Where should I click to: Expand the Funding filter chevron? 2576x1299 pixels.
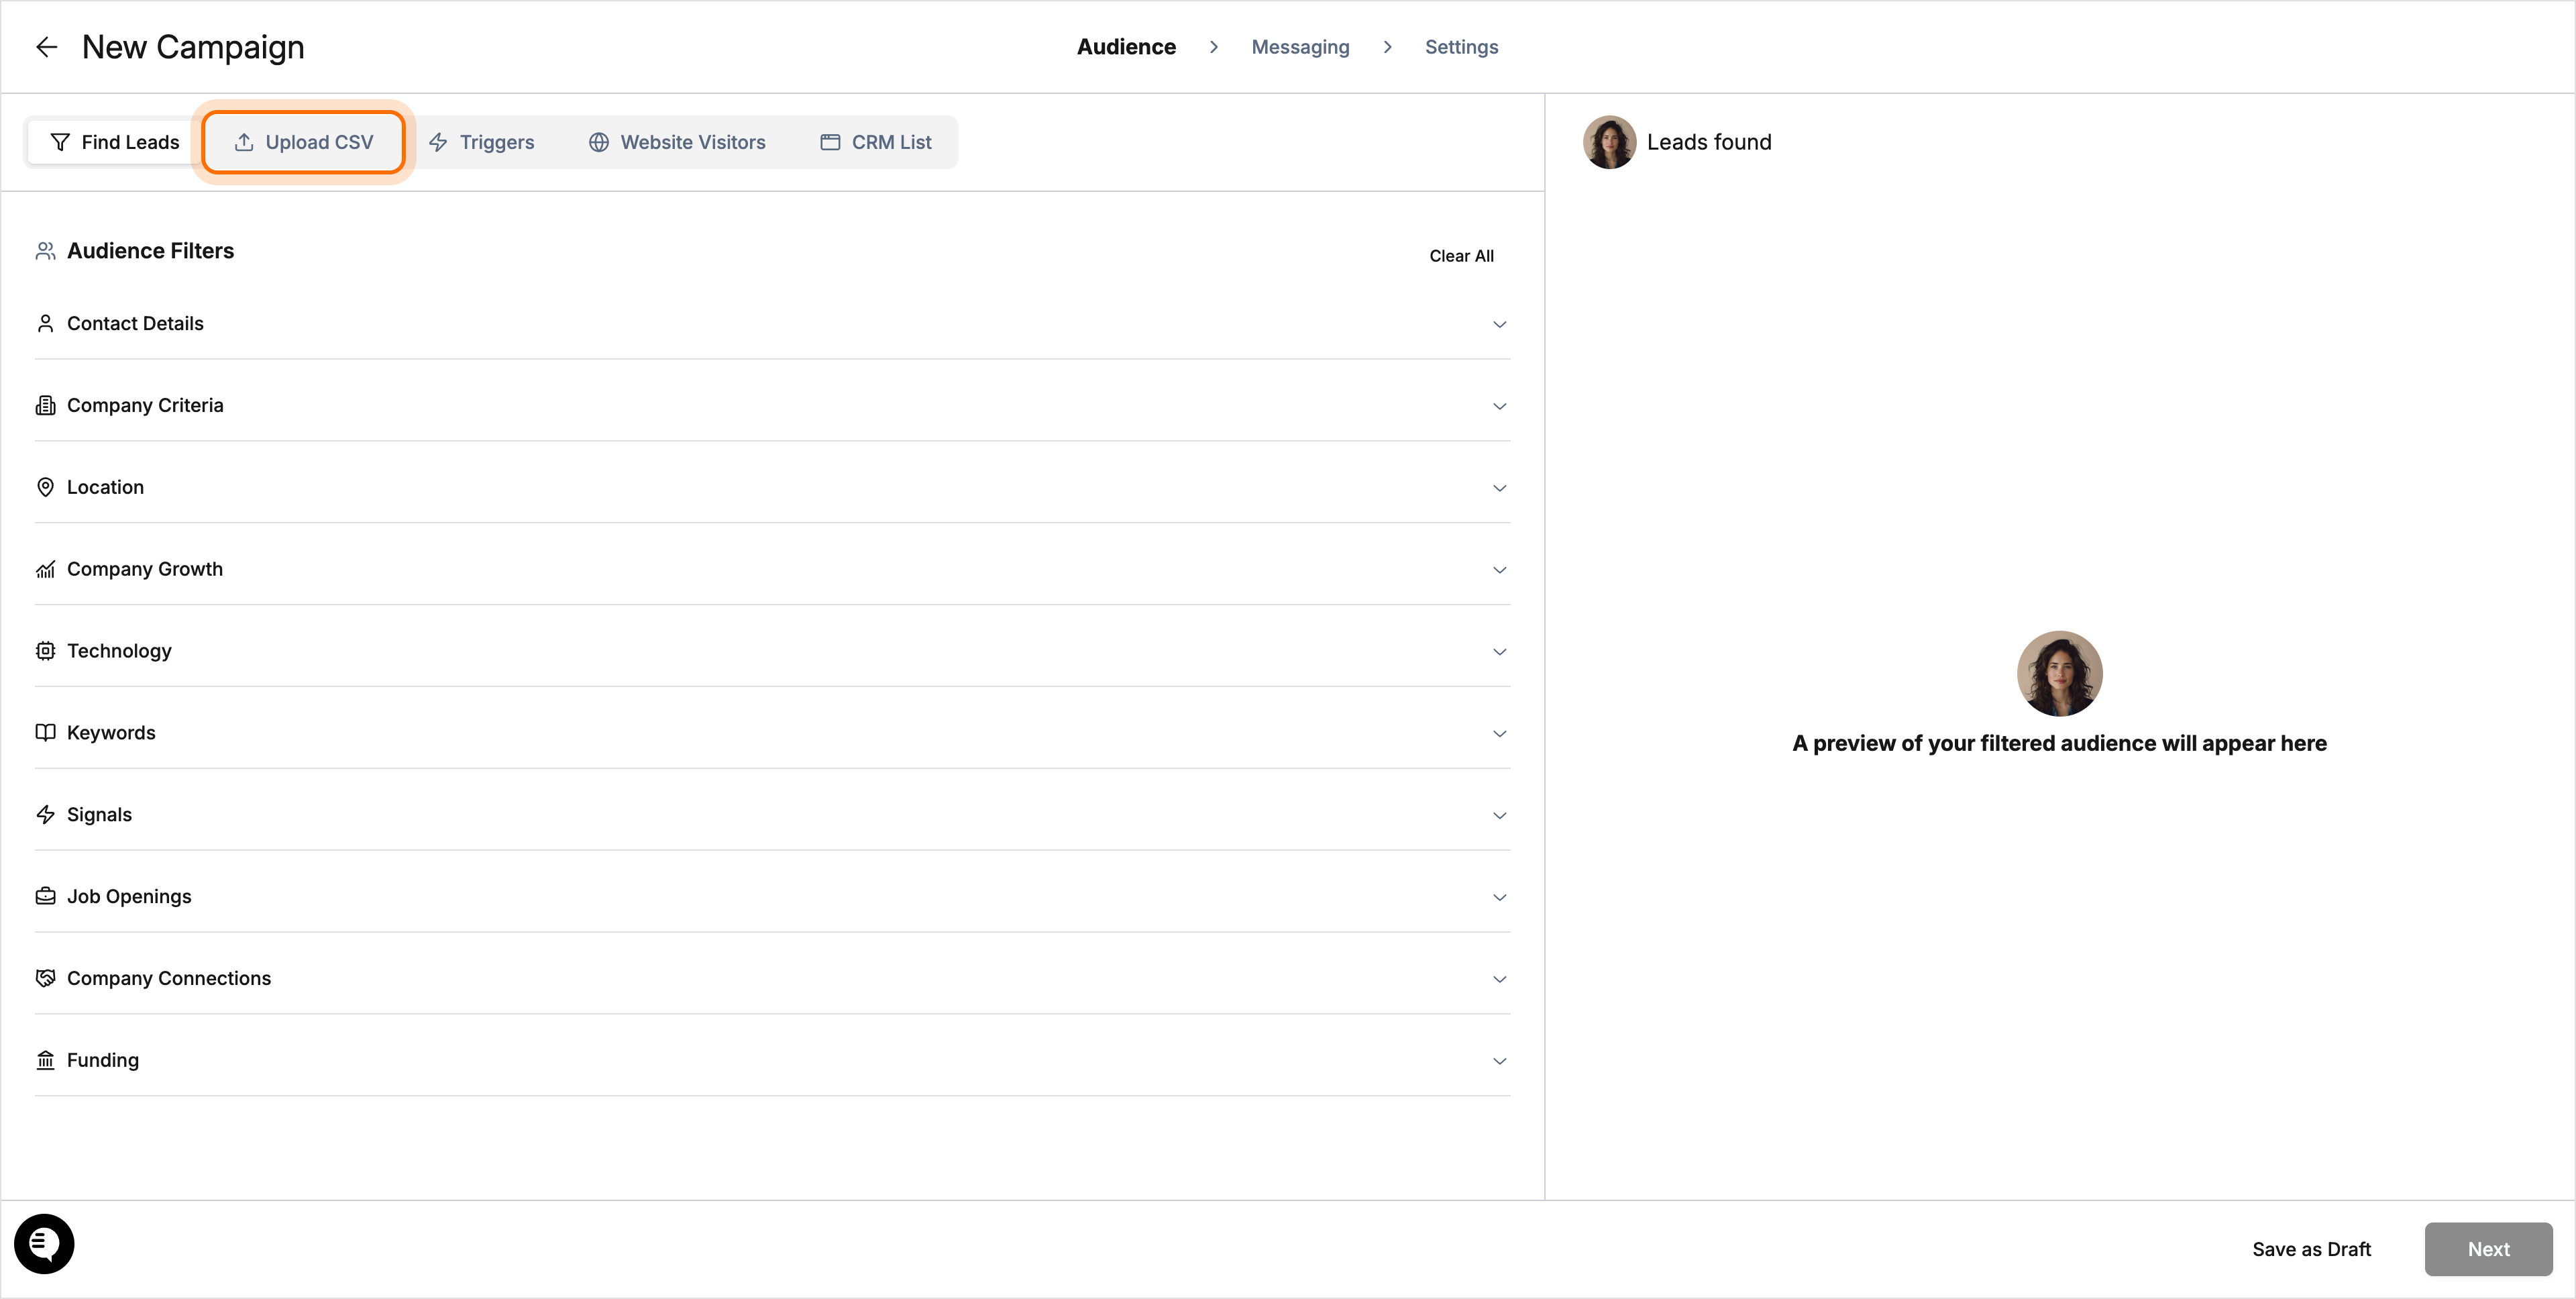[1499, 1061]
